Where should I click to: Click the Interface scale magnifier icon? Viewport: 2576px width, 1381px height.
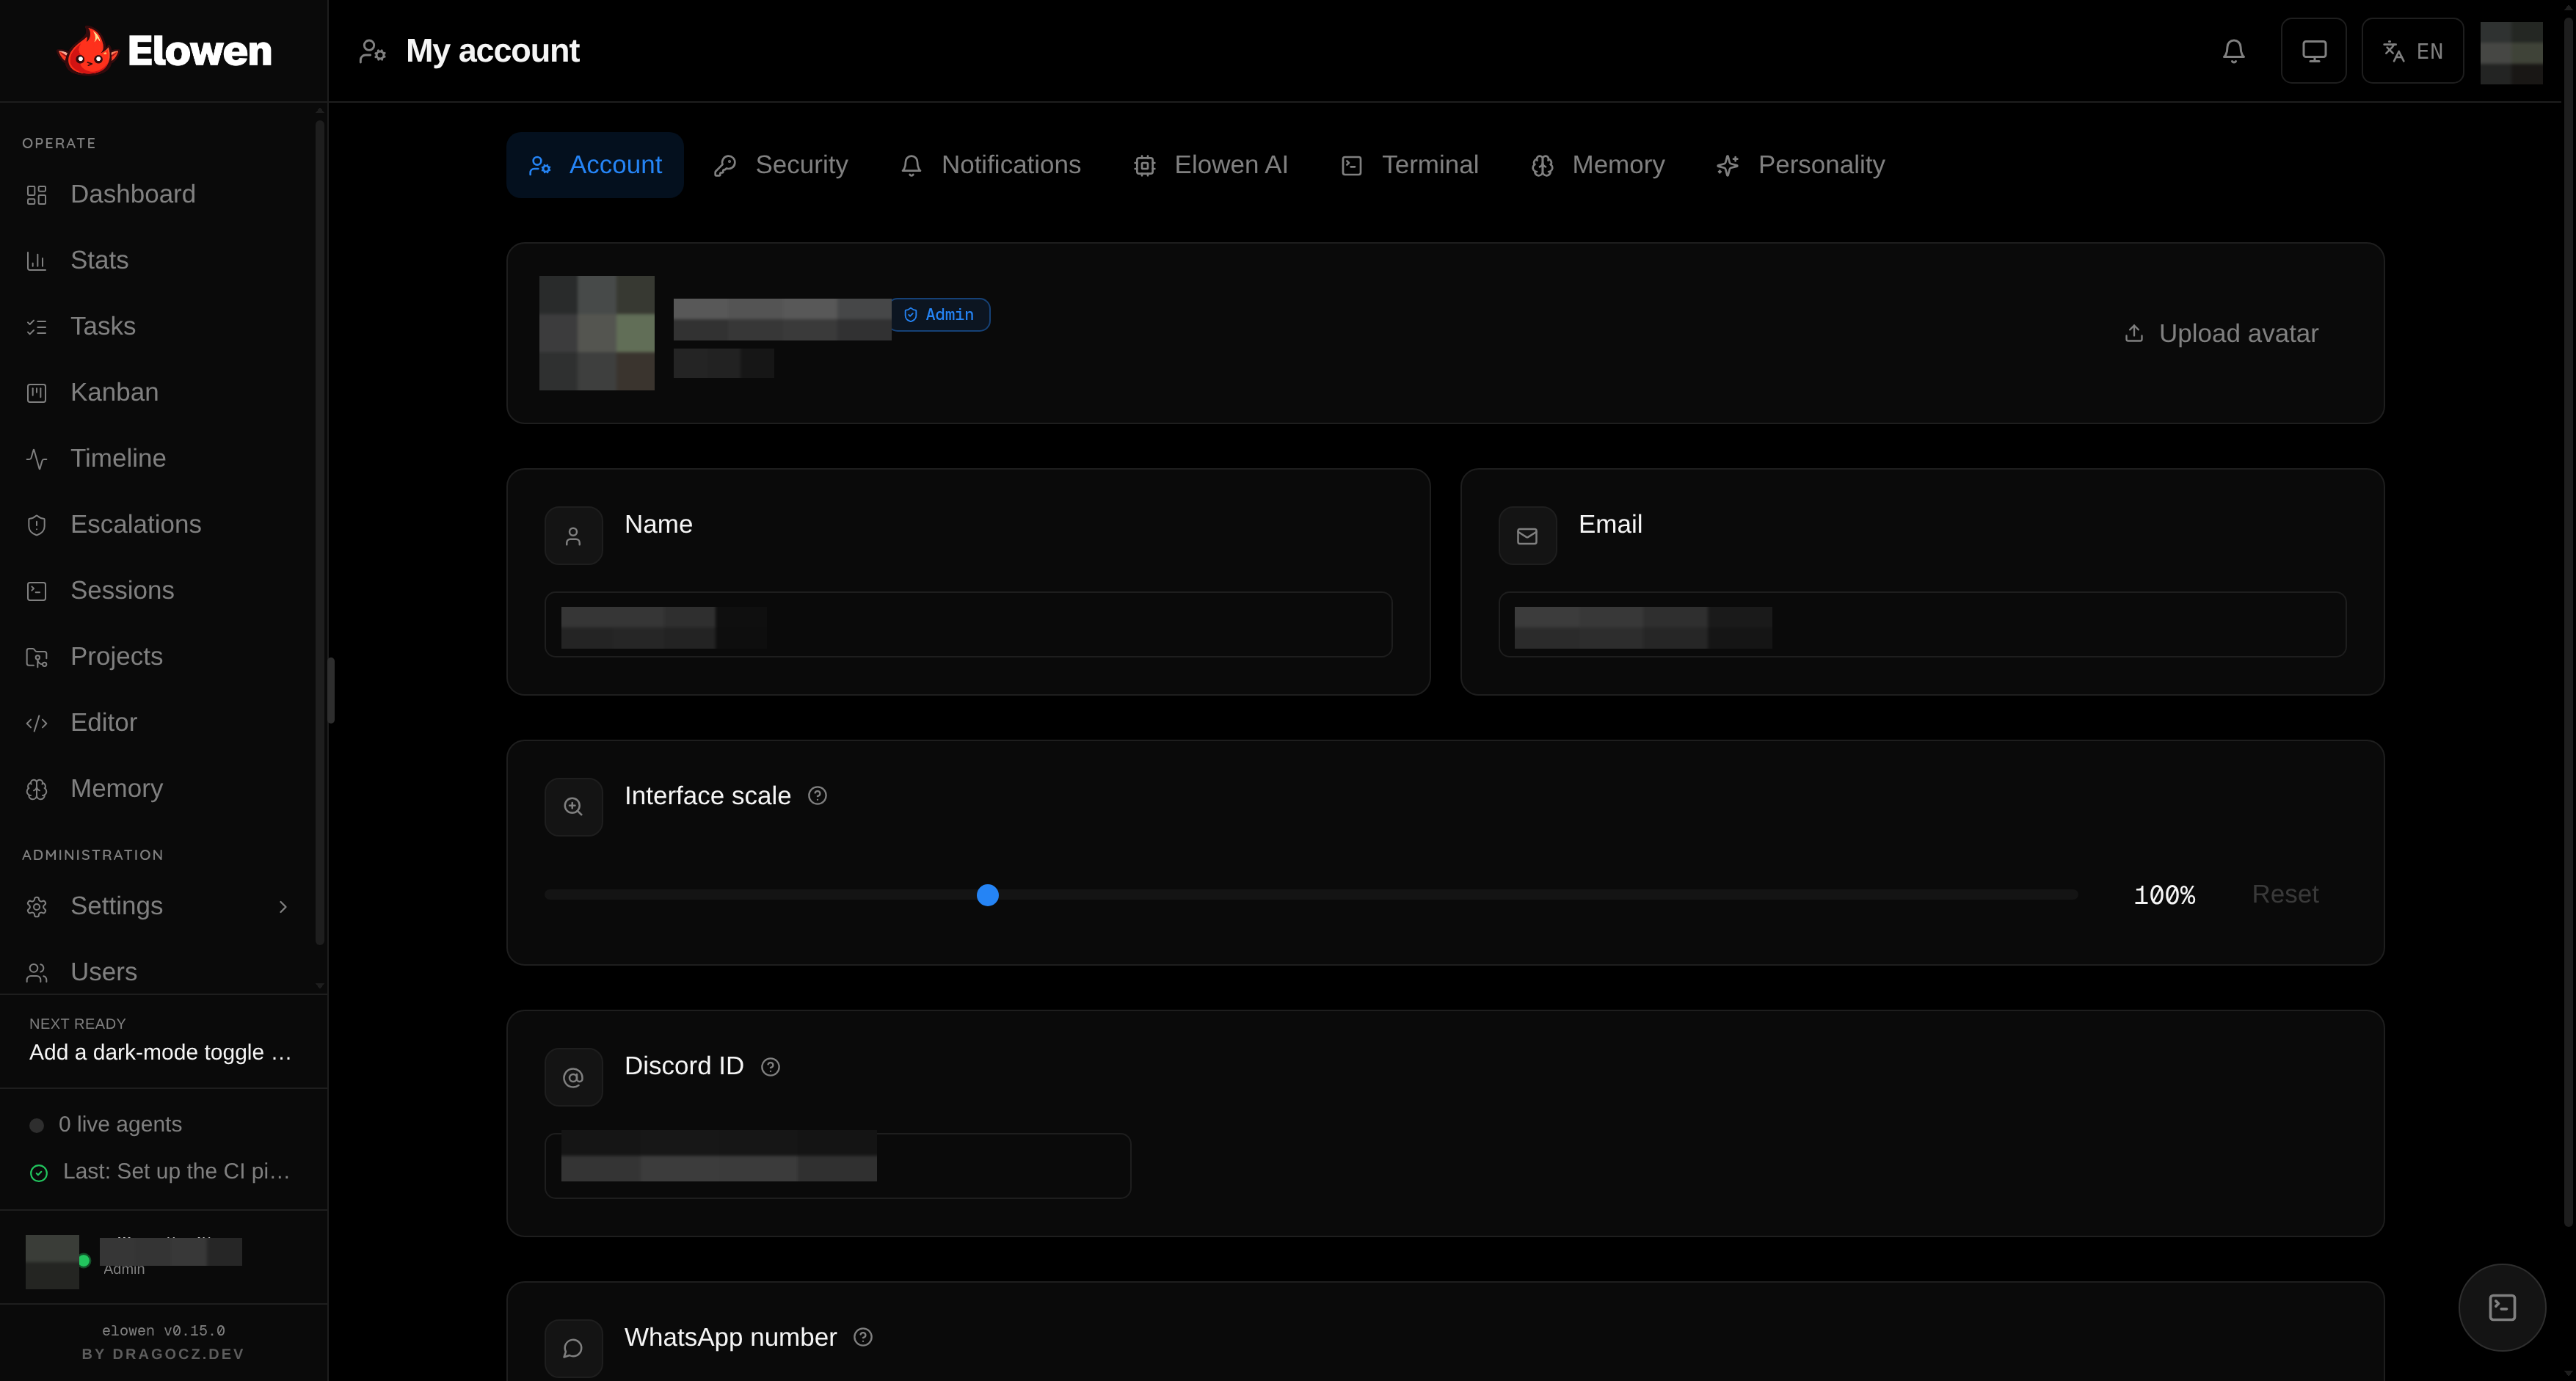coord(573,807)
